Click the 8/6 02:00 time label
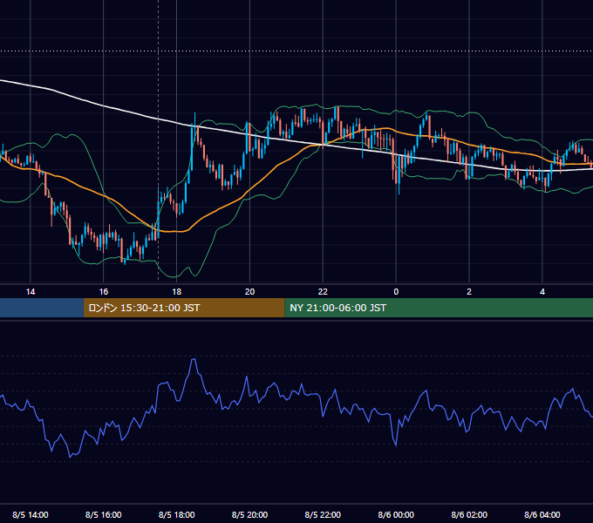593x523 pixels. click(469, 514)
